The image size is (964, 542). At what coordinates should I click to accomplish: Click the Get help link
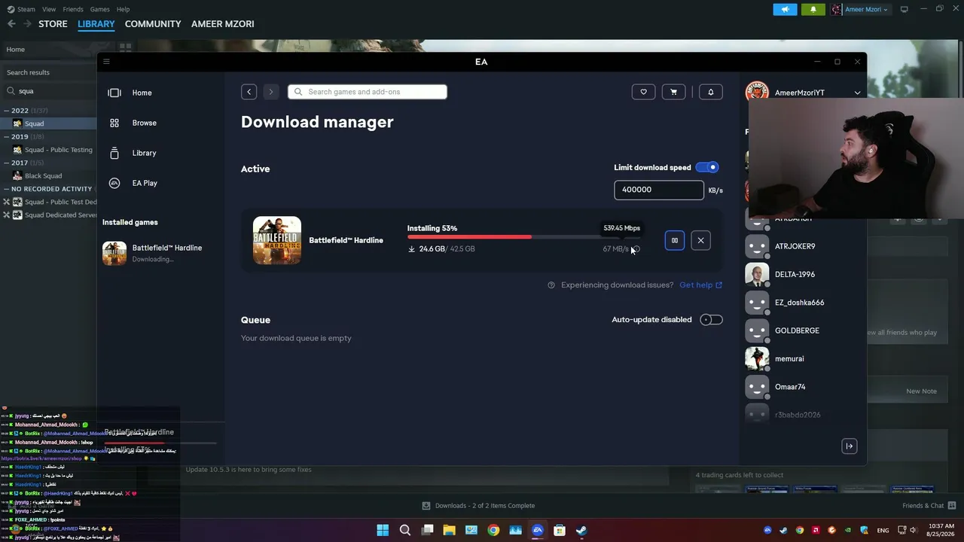pos(700,285)
